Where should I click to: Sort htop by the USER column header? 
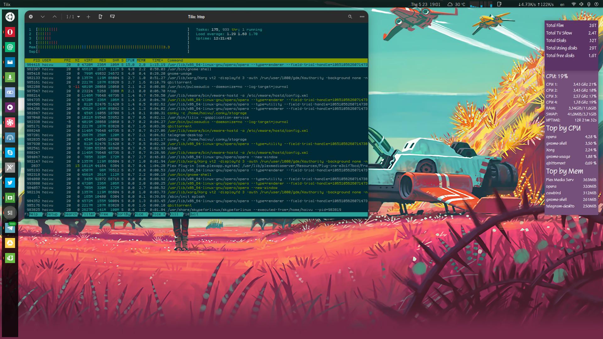[x=46, y=60]
